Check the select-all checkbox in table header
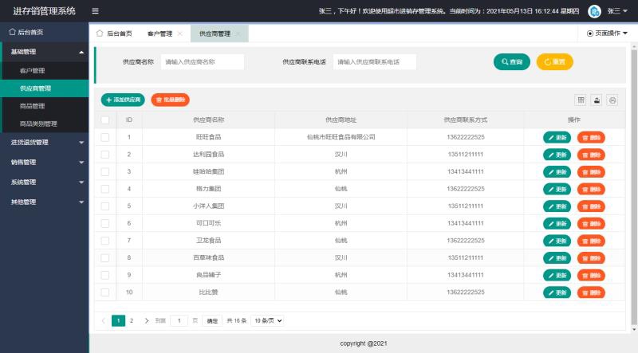 pyautogui.click(x=104, y=120)
